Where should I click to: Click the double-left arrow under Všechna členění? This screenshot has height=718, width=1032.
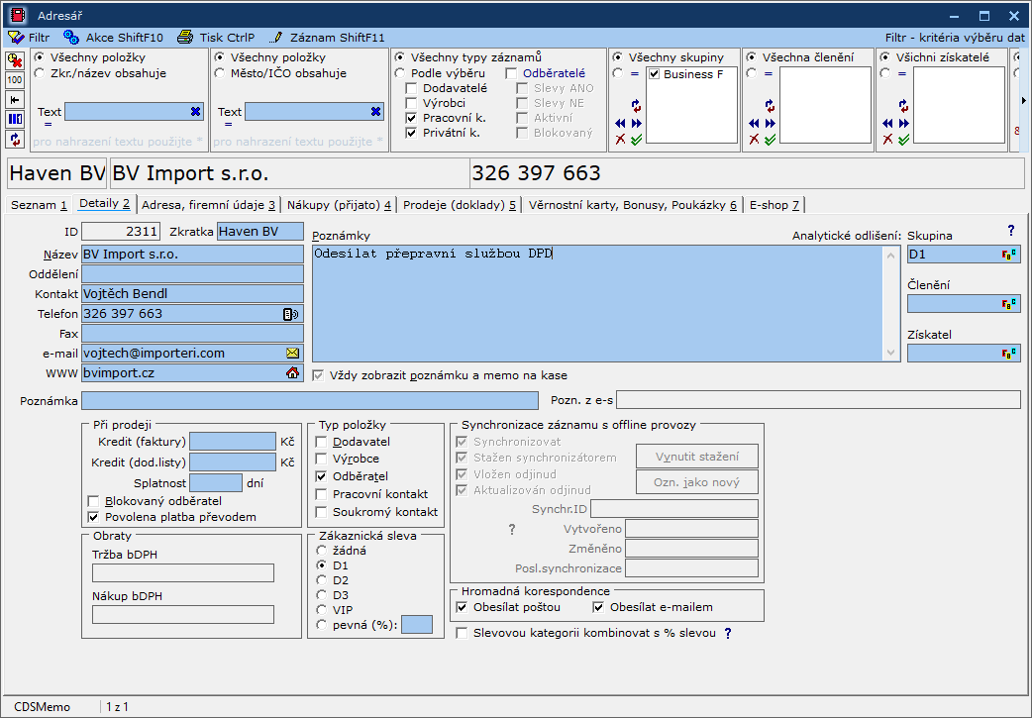pyautogui.click(x=755, y=123)
